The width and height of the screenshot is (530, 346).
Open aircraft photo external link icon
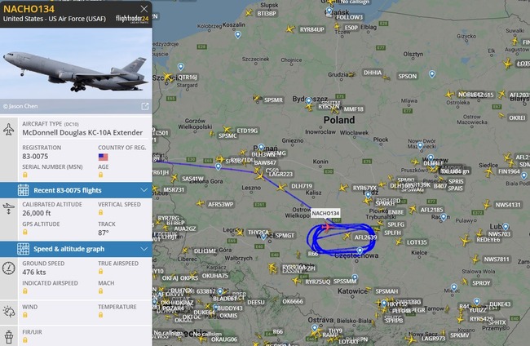point(145,107)
